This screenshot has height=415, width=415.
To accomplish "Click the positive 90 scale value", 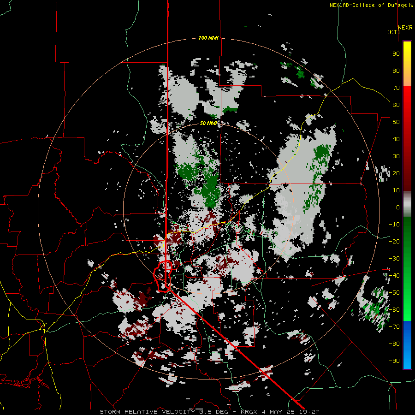I will (396, 54).
